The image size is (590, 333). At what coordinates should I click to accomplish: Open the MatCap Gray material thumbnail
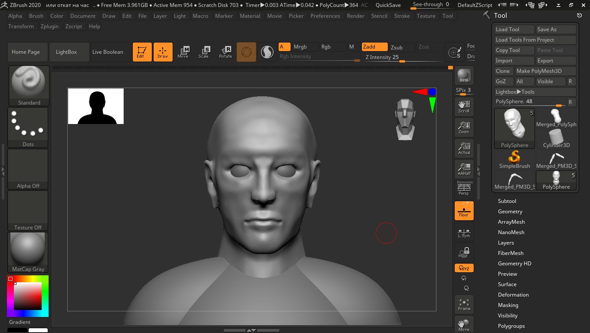(x=28, y=252)
